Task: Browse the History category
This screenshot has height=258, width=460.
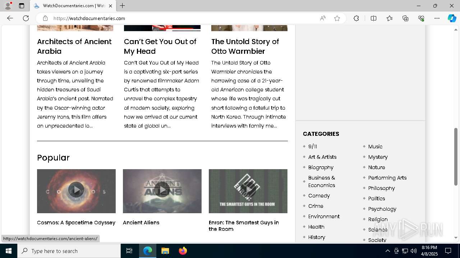Action: [317, 237]
